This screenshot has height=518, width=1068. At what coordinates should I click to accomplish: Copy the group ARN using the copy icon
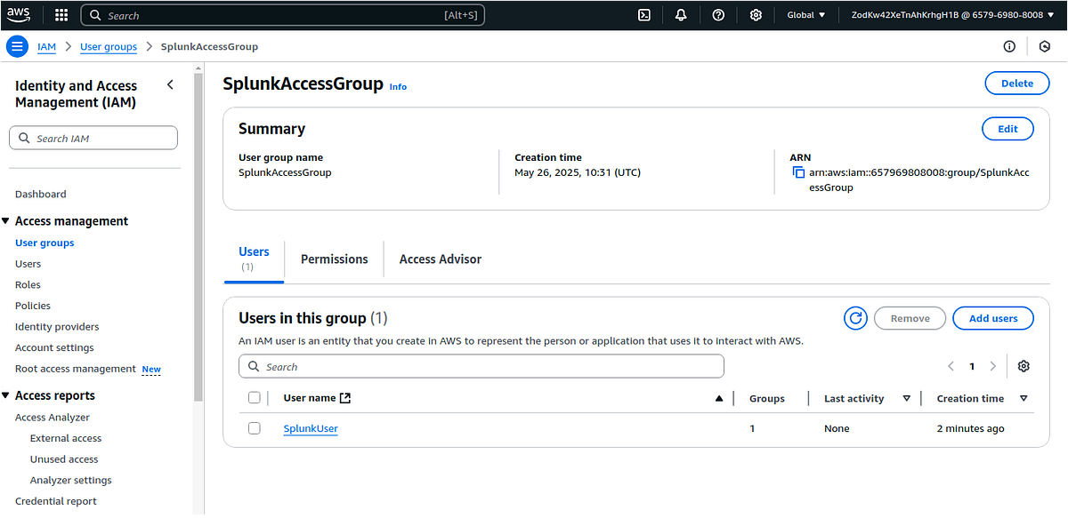click(x=797, y=172)
